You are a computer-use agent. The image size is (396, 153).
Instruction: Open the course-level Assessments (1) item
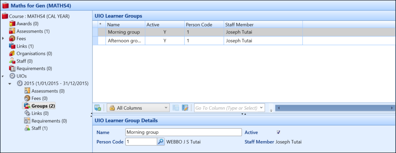point(33,31)
